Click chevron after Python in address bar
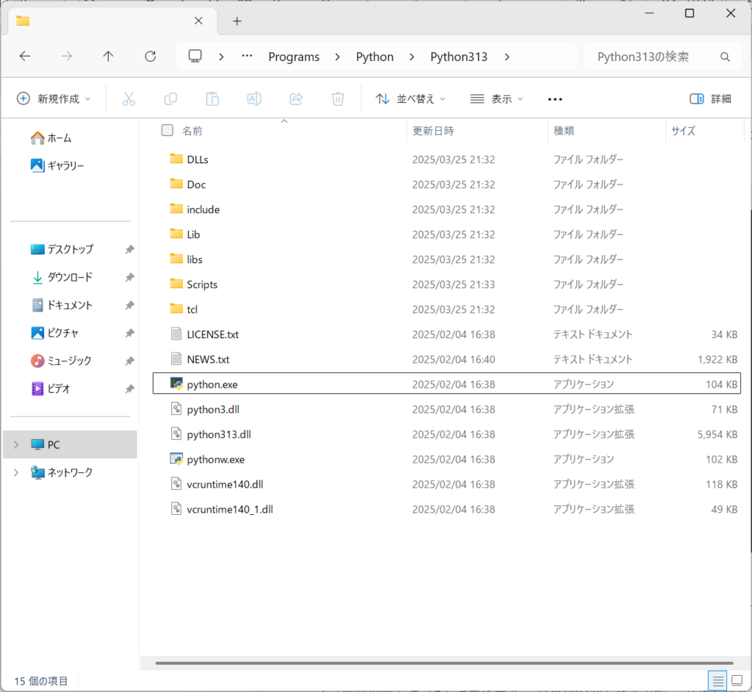 [x=411, y=57]
